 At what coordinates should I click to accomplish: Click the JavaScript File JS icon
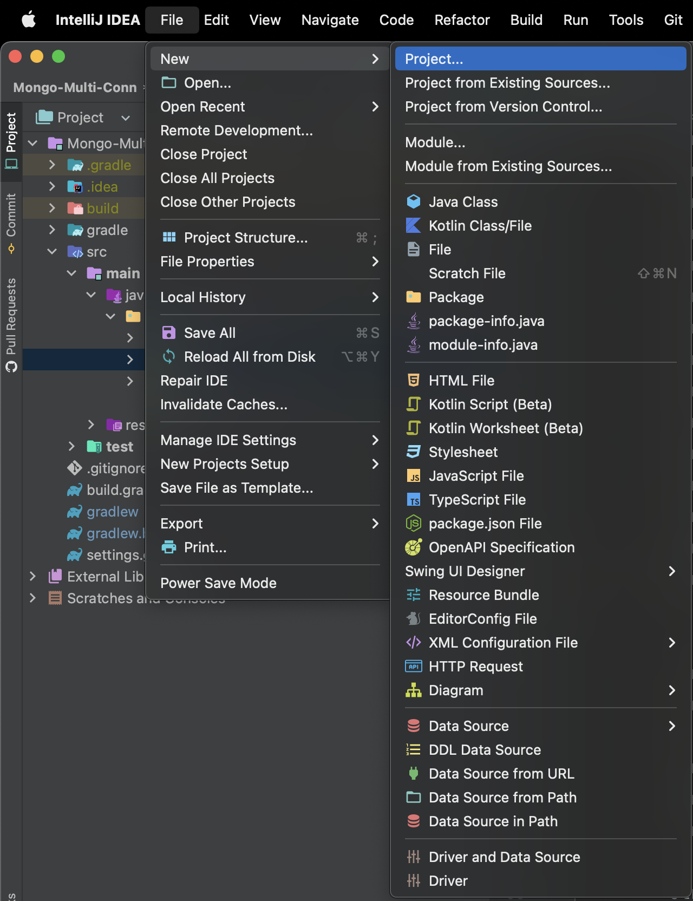414,476
